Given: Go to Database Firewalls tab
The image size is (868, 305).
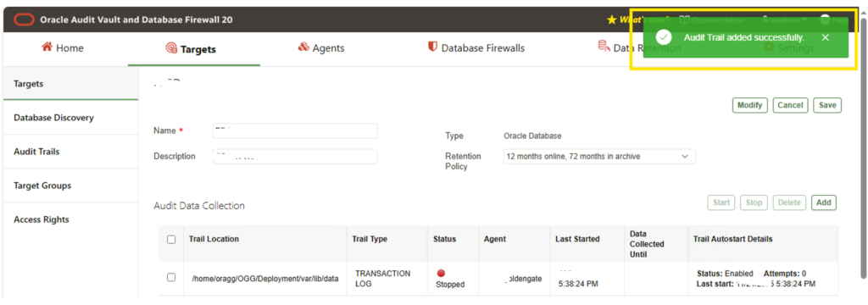Looking at the screenshot, I should tap(476, 48).
